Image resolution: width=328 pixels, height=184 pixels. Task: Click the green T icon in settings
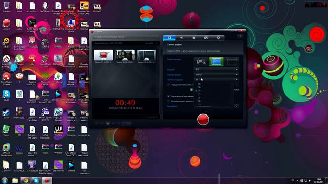point(191,90)
